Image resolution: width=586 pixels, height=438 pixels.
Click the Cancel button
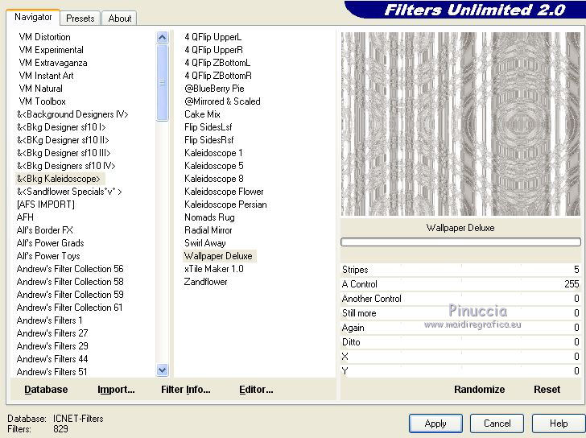pos(497,424)
